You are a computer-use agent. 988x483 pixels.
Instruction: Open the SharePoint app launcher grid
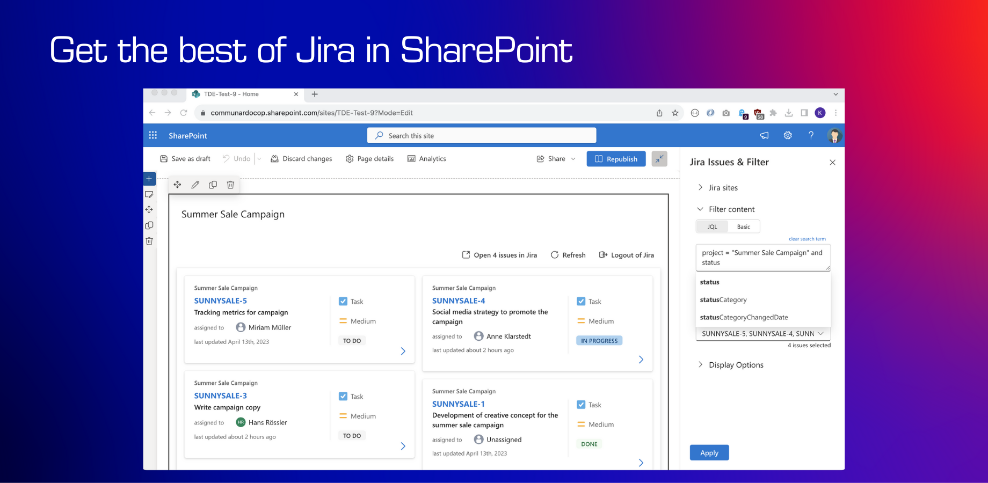click(x=153, y=135)
